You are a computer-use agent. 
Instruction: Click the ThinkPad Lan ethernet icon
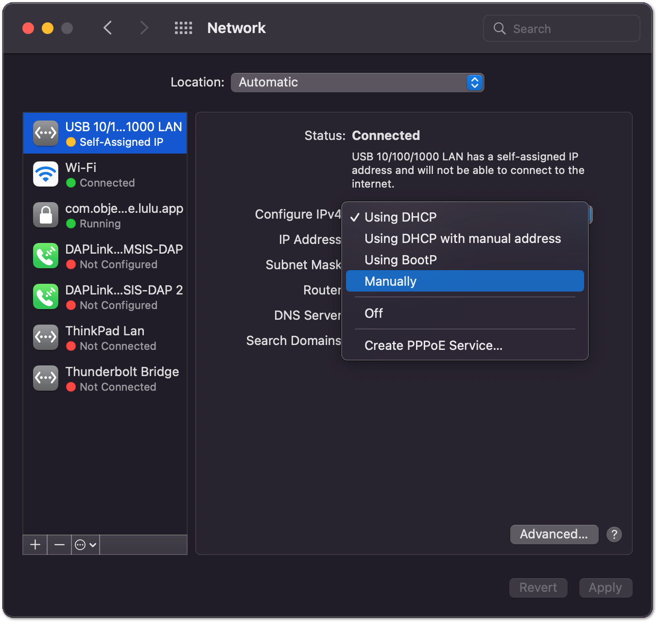pos(46,337)
